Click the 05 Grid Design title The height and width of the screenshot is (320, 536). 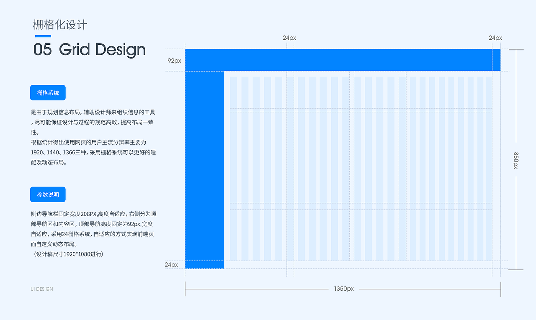[90, 49]
